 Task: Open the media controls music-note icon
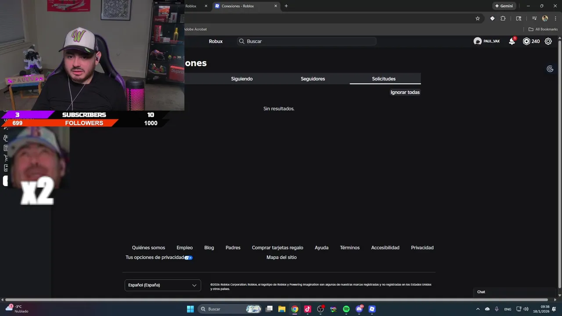534,18
